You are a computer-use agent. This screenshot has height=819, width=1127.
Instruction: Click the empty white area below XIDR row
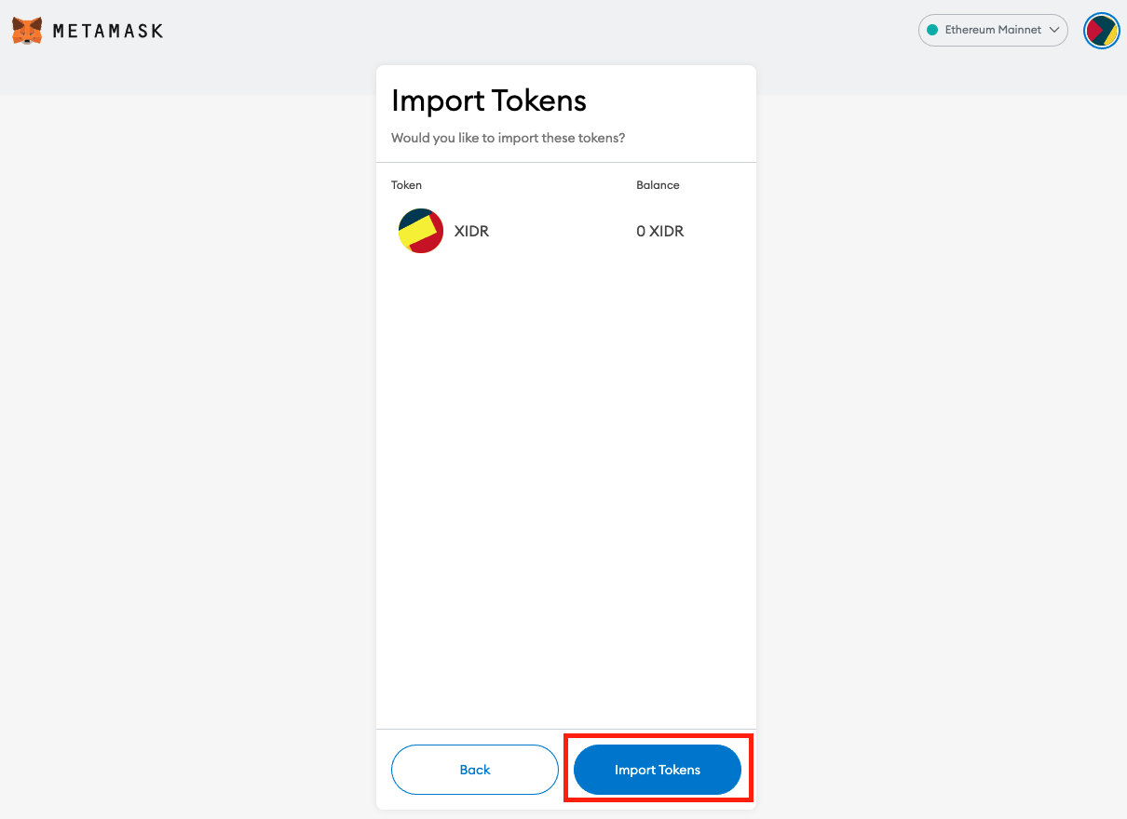point(566,493)
